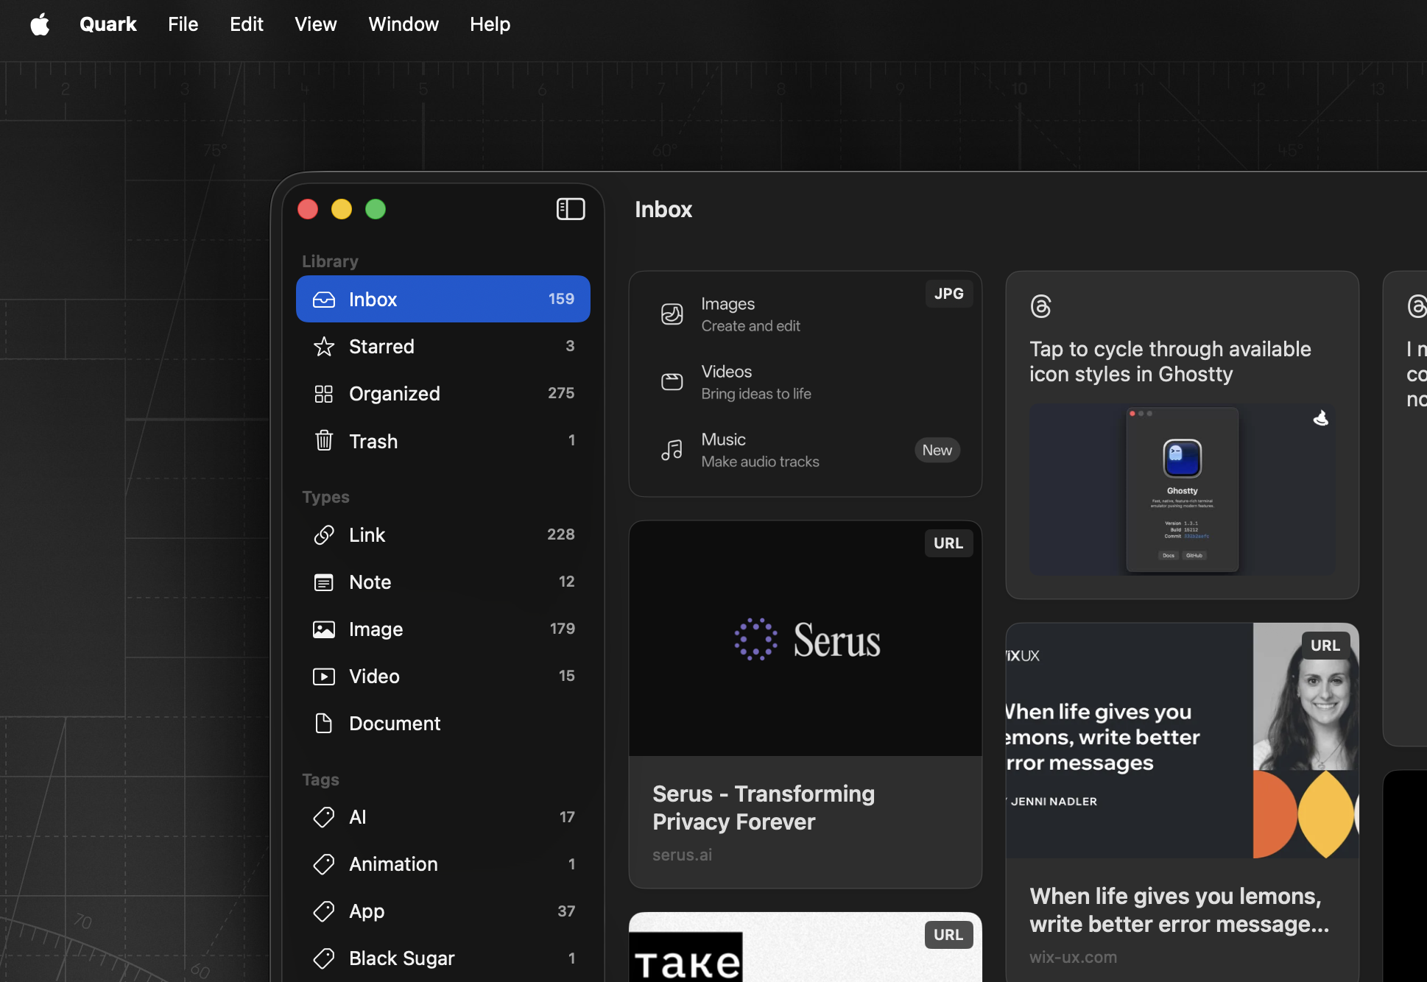The height and width of the screenshot is (982, 1427).
Task: Select the AI tag
Action: [443, 816]
